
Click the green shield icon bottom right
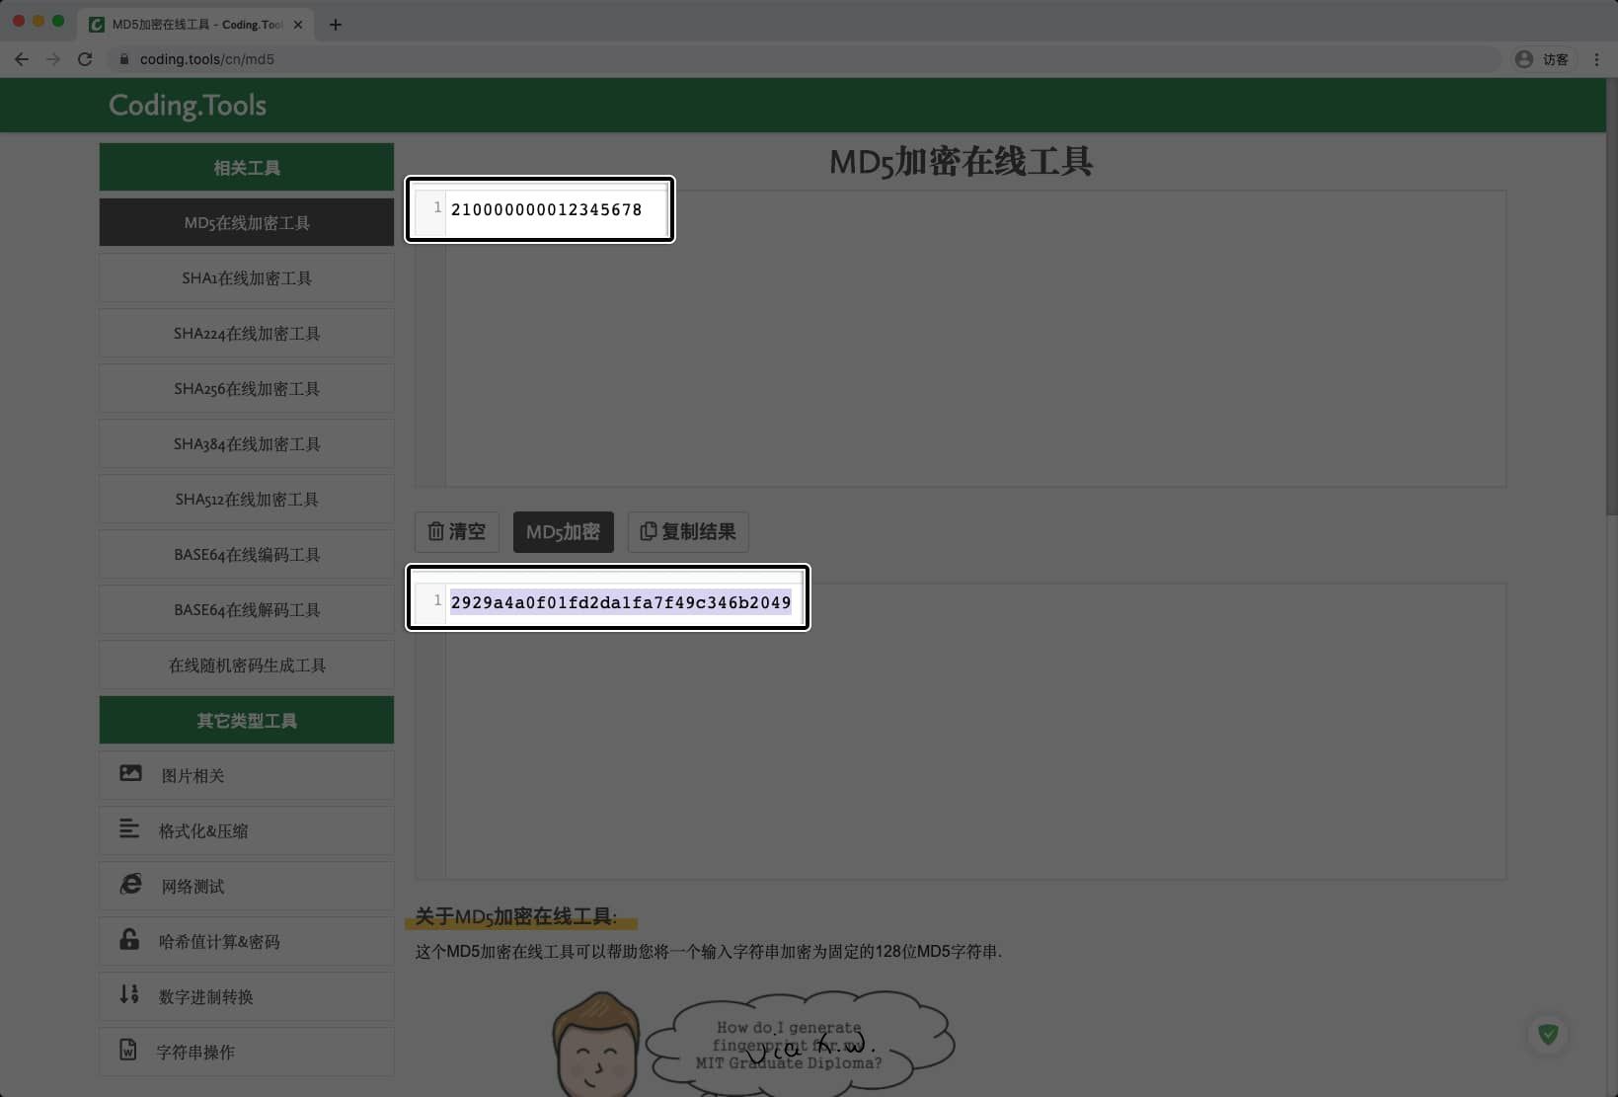click(1548, 1034)
